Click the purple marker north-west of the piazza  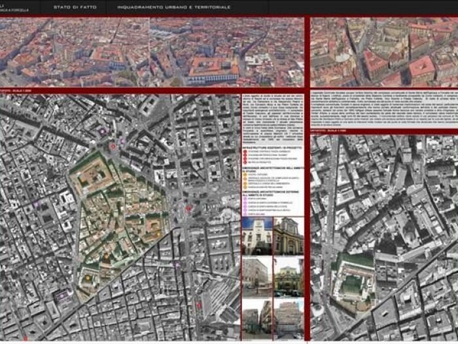tap(102, 131)
